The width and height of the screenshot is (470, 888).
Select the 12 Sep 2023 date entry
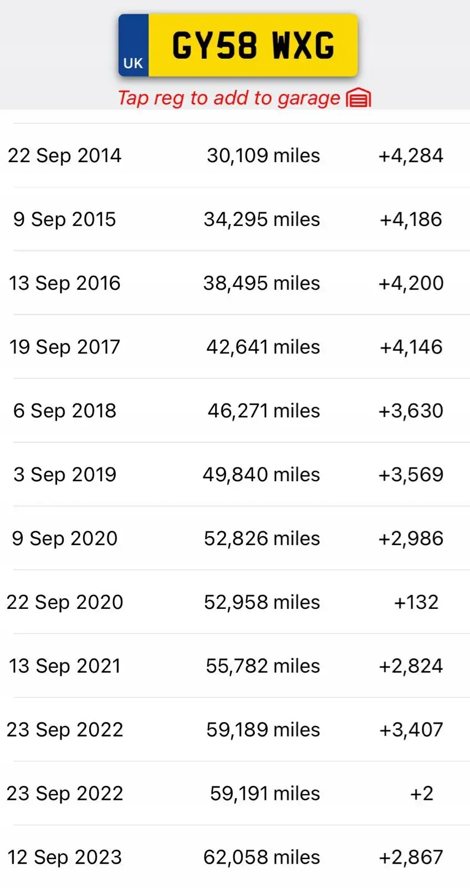tap(64, 857)
